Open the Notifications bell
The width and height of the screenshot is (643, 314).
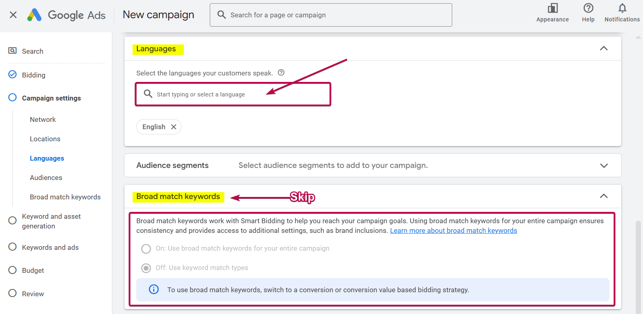pyautogui.click(x=622, y=8)
